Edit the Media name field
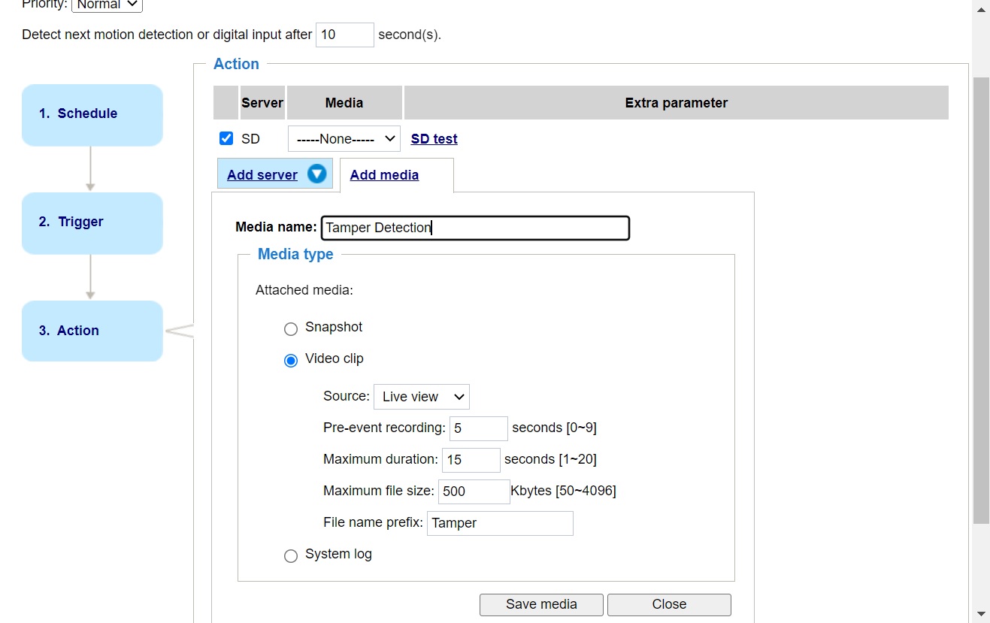This screenshot has width=990, height=623. [x=475, y=228]
